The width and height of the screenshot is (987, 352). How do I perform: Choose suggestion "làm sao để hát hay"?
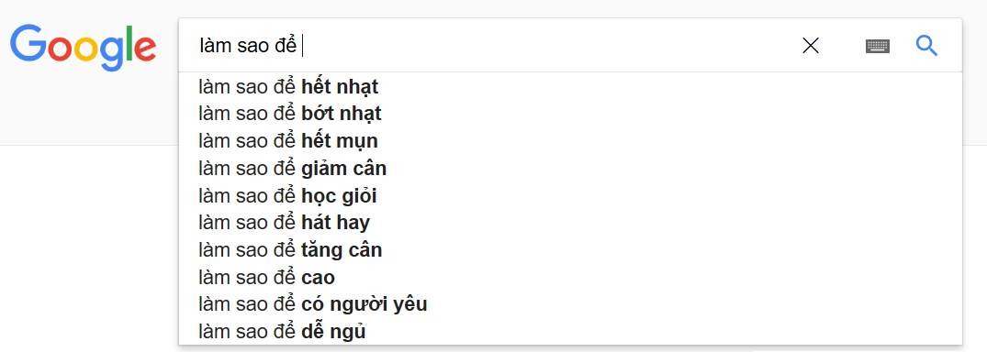point(570,223)
